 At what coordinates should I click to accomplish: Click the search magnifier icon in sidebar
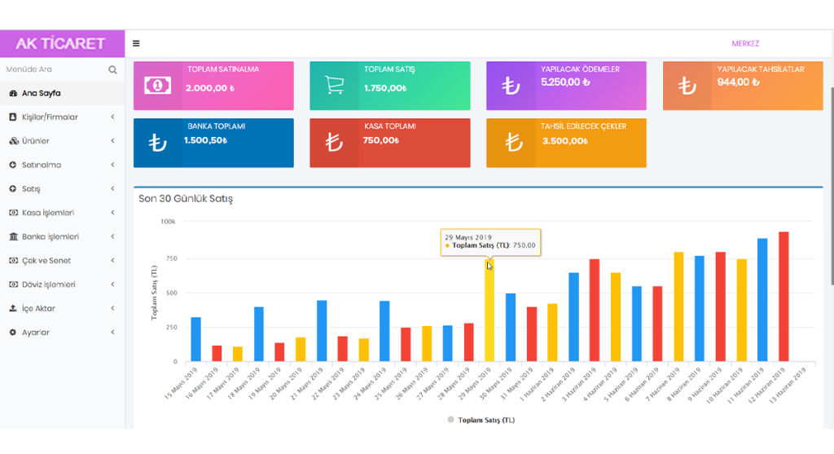(113, 70)
